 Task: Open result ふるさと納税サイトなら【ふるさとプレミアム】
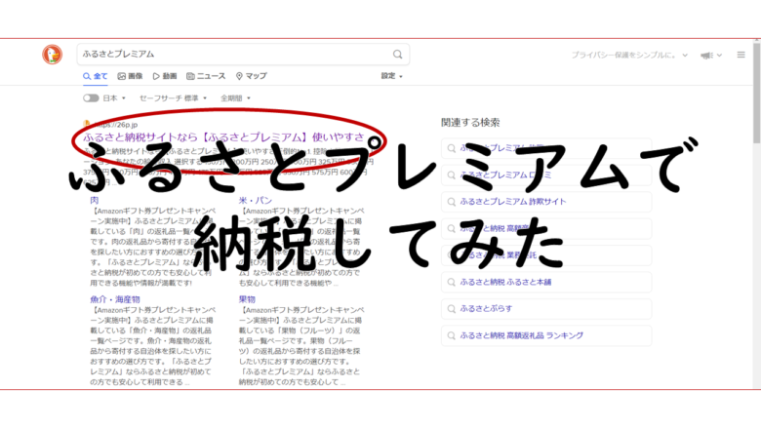(x=223, y=137)
